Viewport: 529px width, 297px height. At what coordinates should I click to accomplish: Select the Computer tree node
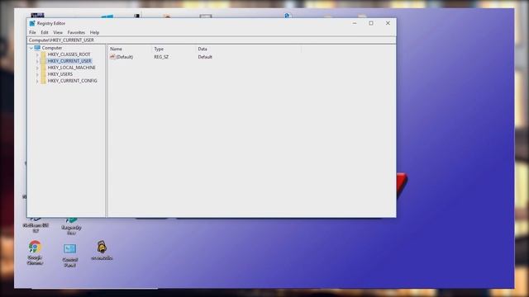[x=52, y=48]
